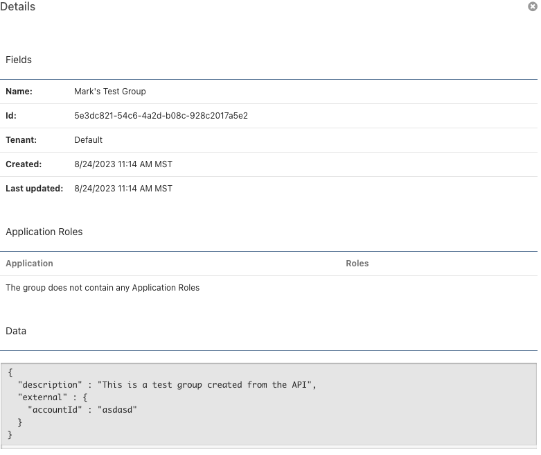
Task: Click the Created timestamp value
Action: click(x=123, y=164)
